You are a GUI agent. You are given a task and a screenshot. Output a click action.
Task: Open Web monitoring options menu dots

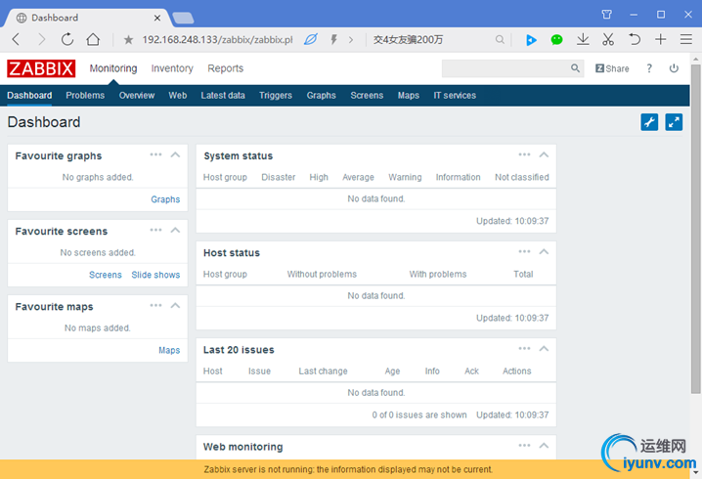pyautogui.click(x=524, y=445)
